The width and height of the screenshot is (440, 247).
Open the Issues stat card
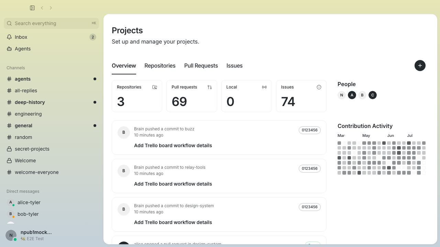tap(301, 96)
